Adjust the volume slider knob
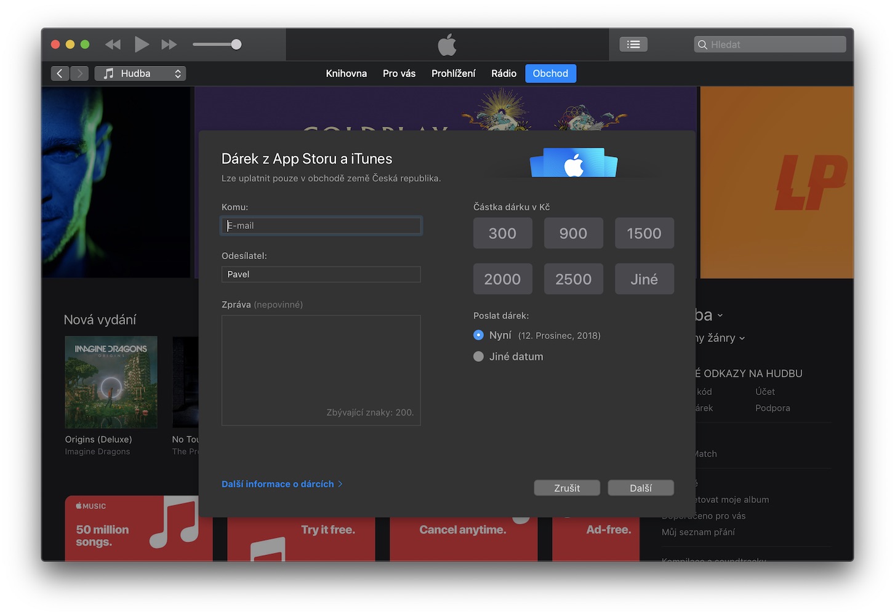Image resolution: width=895 pixels, height=616 pixels. pos(236,44)
